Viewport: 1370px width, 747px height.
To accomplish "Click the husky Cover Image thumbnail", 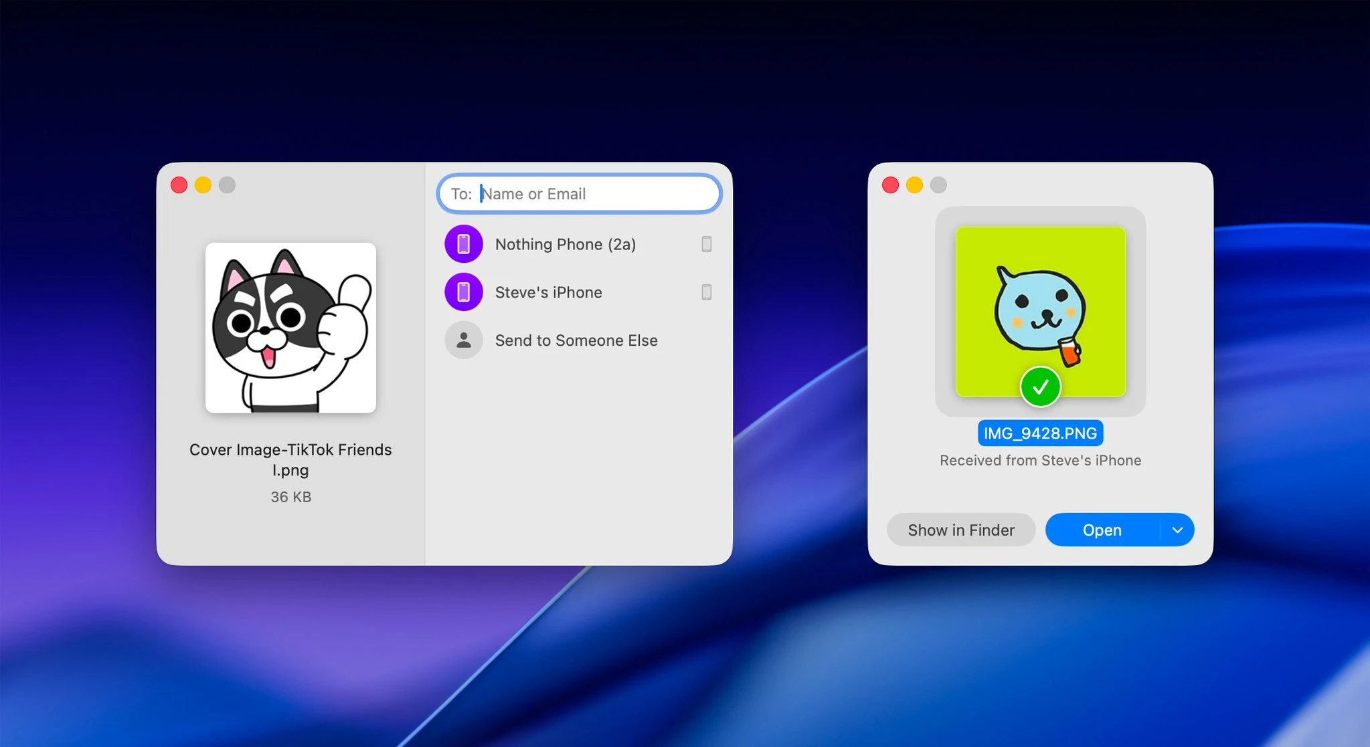I will 290,328.
